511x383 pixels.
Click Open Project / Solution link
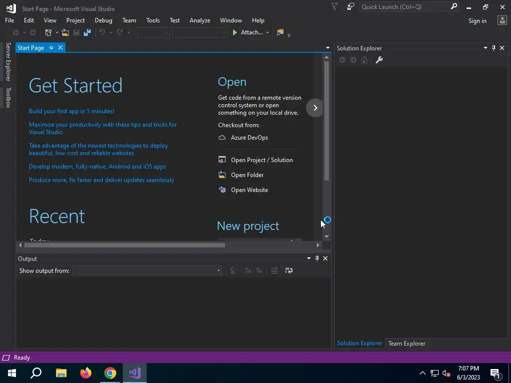click(261, 160)
